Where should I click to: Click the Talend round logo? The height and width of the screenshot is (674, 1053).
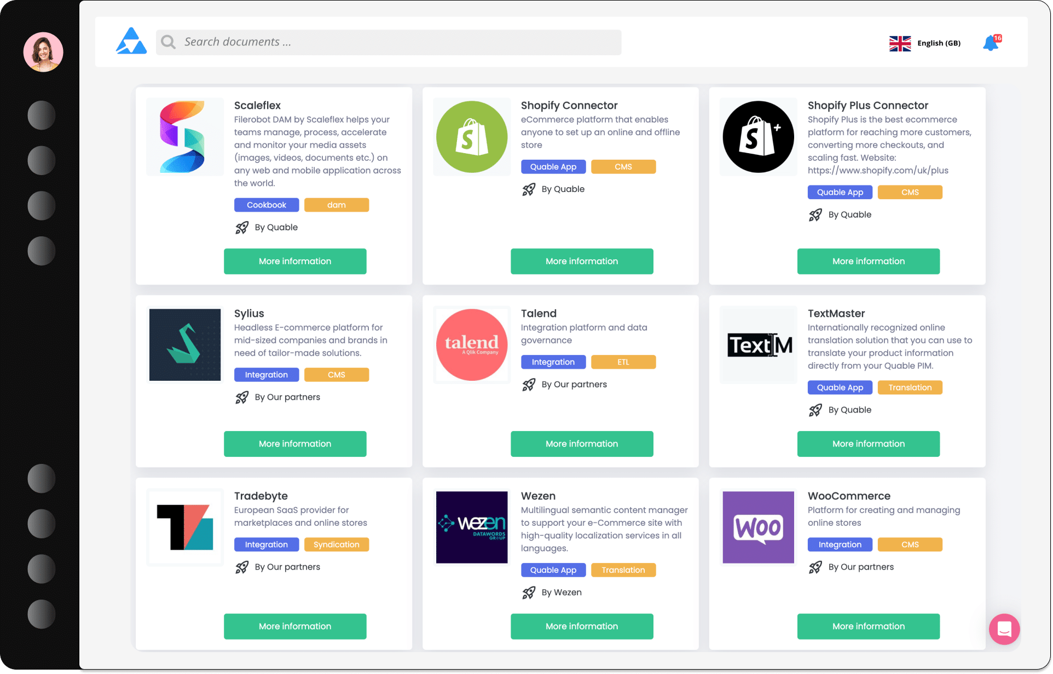(471, 345)
